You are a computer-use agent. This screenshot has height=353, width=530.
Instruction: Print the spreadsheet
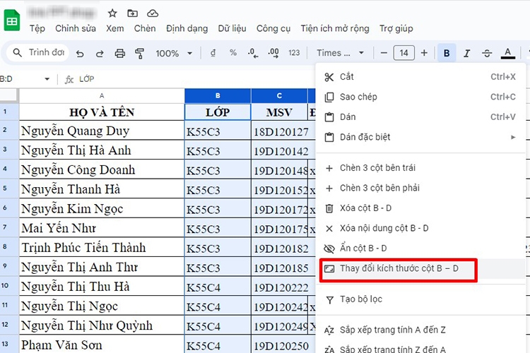point(119,53)
